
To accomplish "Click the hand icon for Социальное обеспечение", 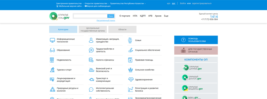I will [130, 50].
